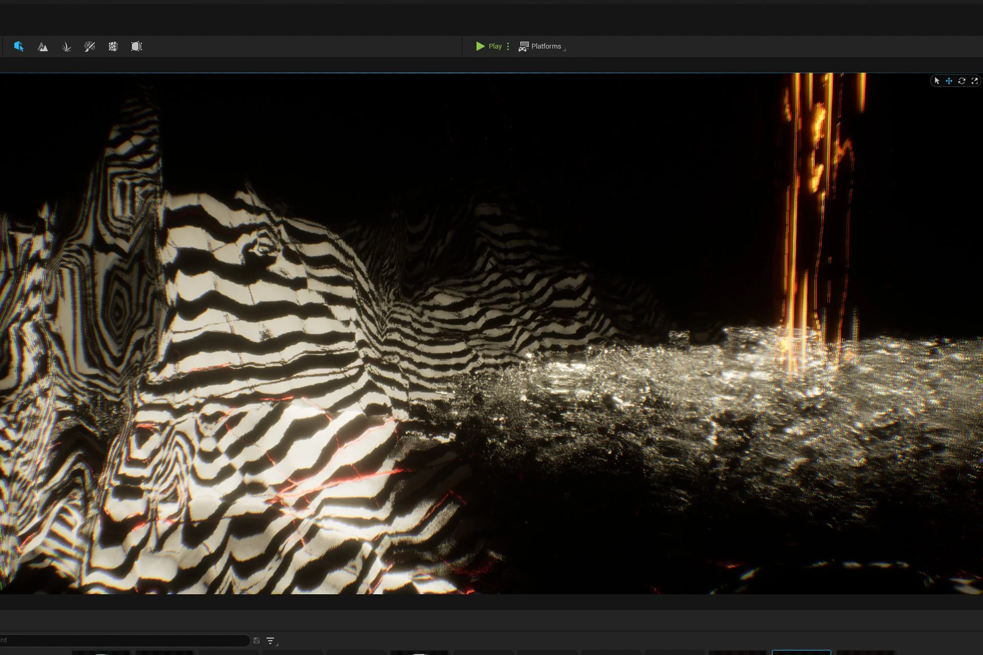This screenshot has width=983, height=655.
Task: Click the content browser search field
Action: pyautogui.click(x=124, y=640)
